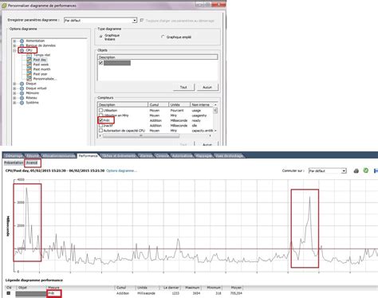Expand the Disque virtuel tree node
This screenshot has width=378, height=298.
tap(14, 88)
